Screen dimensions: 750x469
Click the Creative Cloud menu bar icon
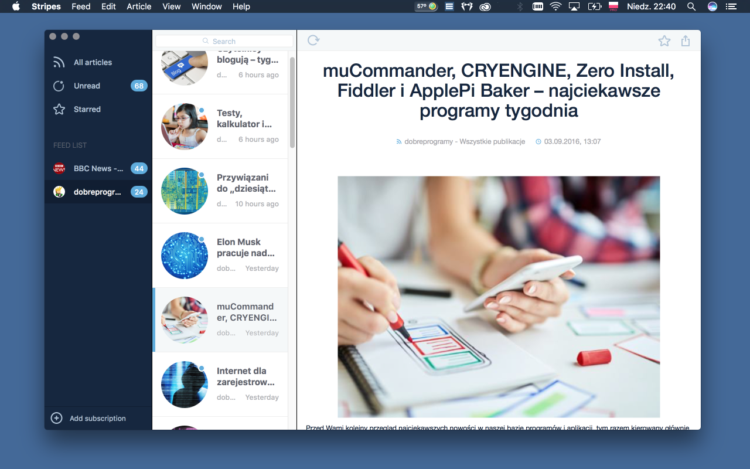pos(485,6)
